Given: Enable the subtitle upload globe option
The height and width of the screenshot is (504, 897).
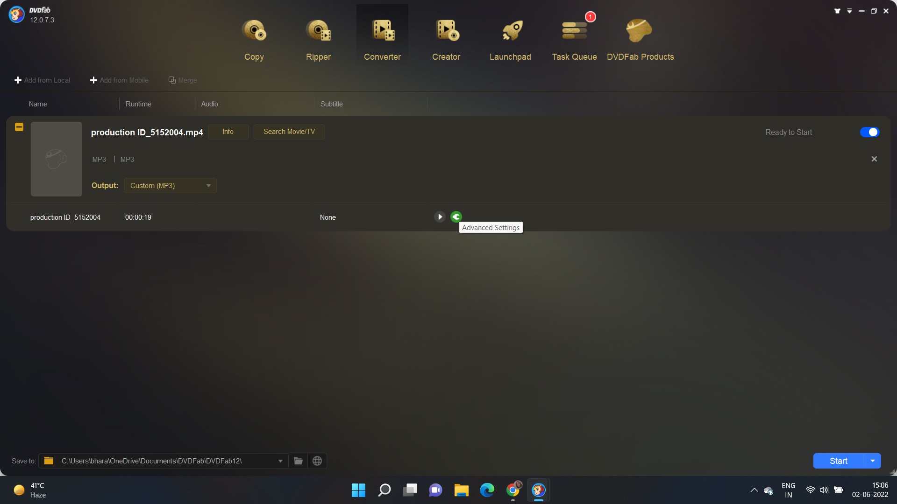Looking at the screenshot, I should coord(317,461).
